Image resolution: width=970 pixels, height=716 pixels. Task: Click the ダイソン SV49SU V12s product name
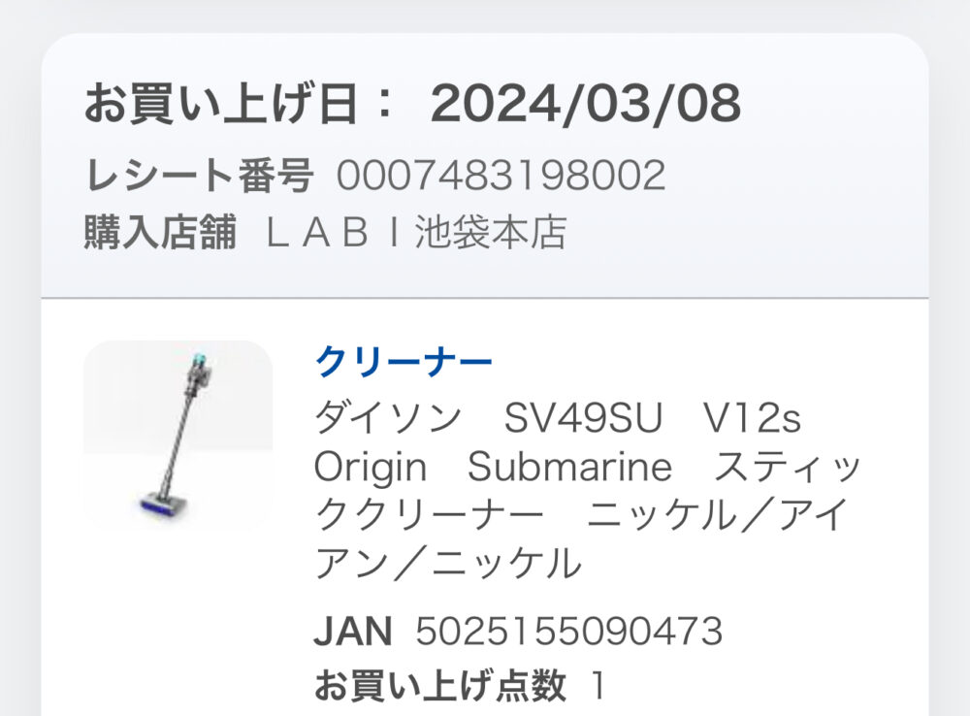(488, 419)
